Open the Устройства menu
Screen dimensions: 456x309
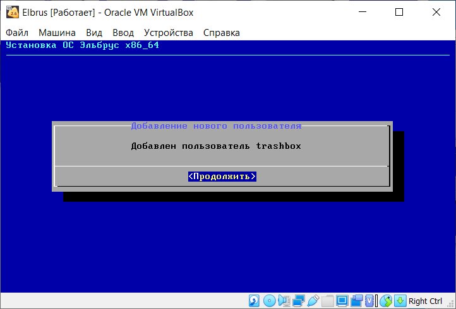click(169, 33)
